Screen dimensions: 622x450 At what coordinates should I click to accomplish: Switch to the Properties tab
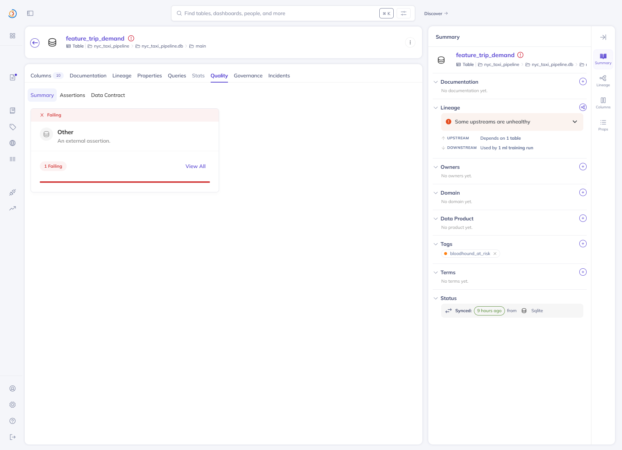pos(150,76)
